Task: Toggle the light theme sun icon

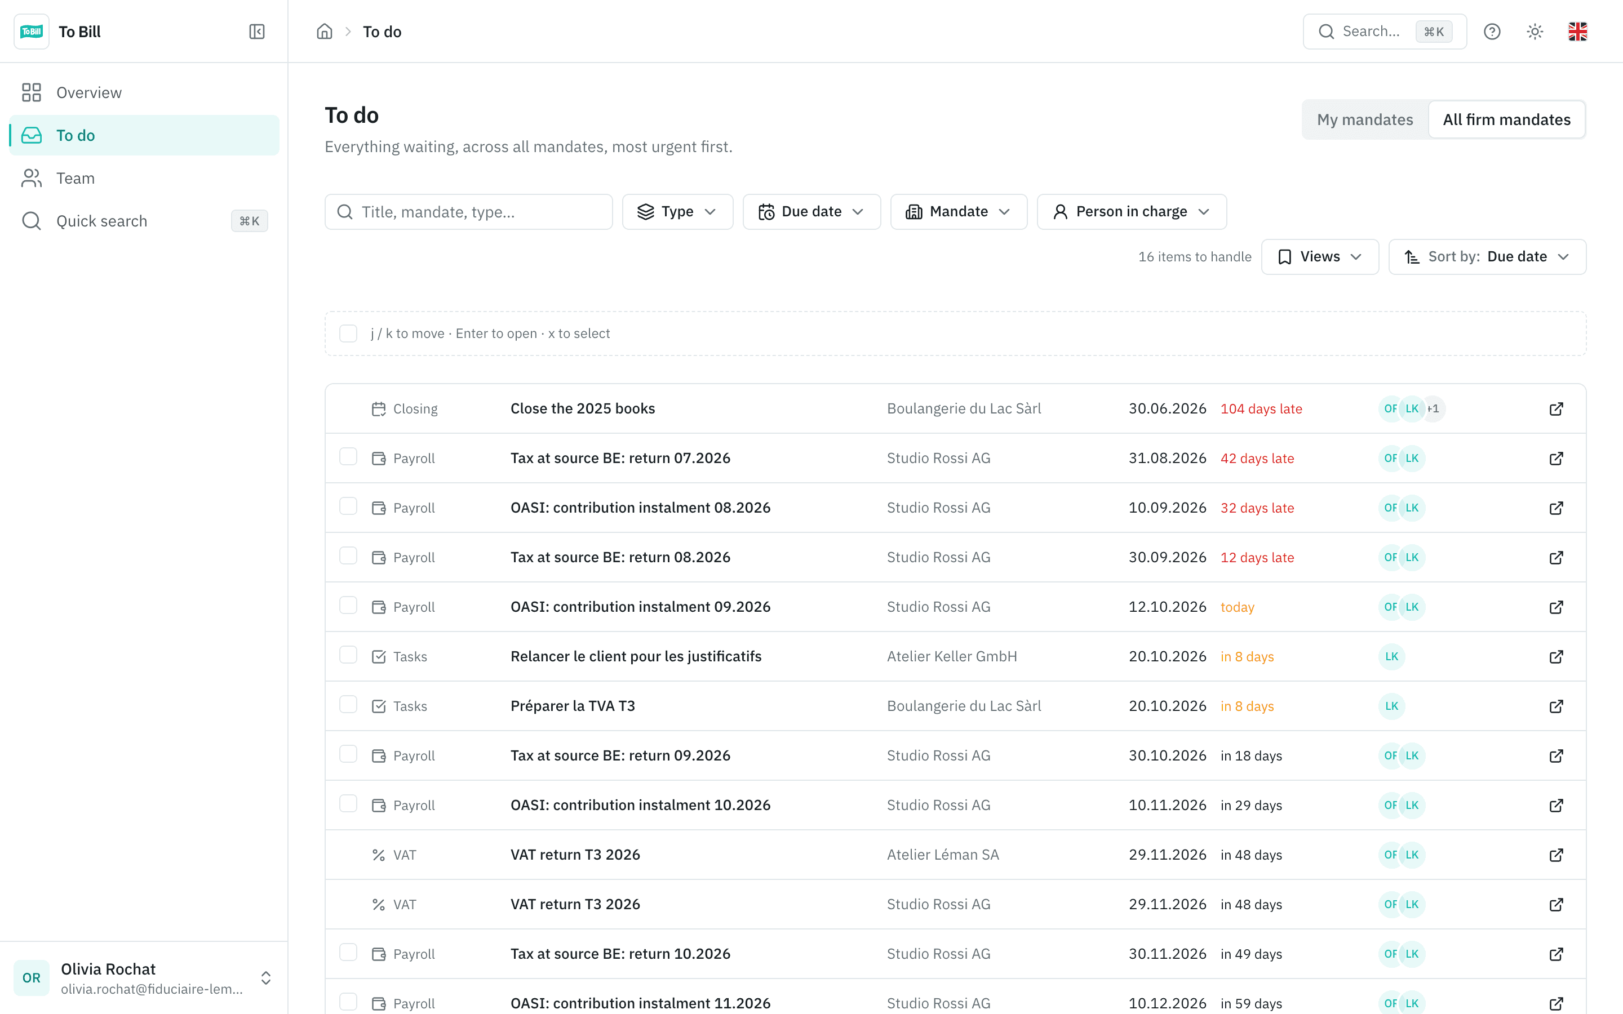Action: (x=1535, y=32)
